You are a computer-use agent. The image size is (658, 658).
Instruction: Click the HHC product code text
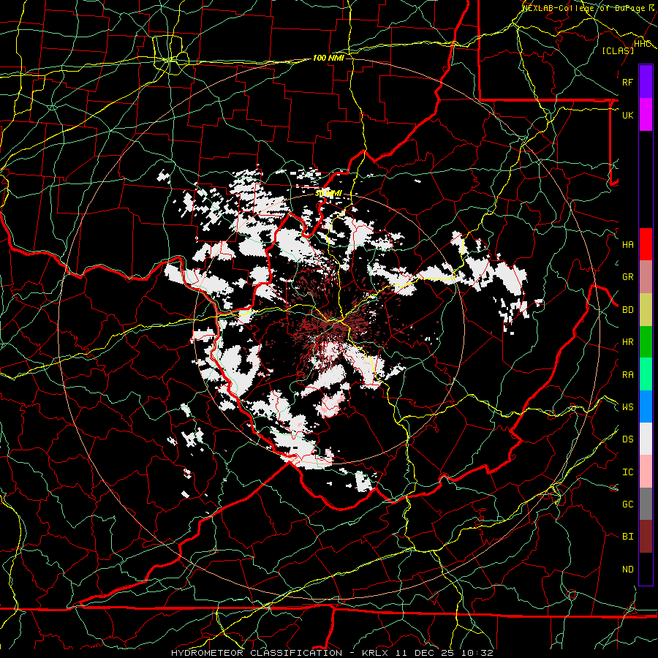click(x=643, y=44)
